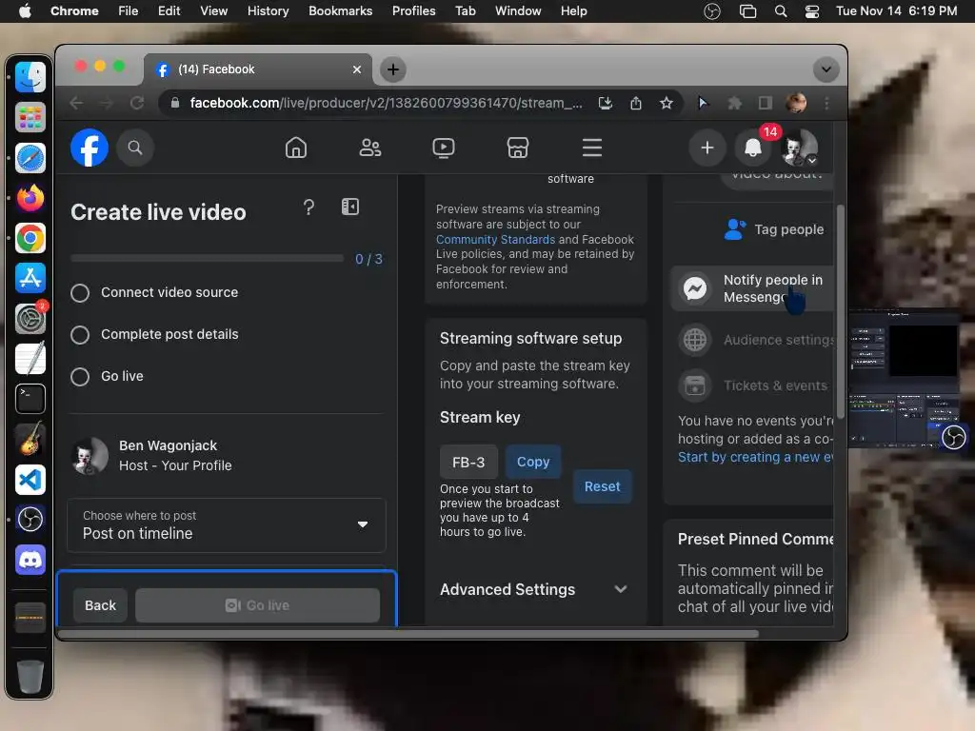Open the Edit menu
975x731 pixels.
(x=169, y=11)
